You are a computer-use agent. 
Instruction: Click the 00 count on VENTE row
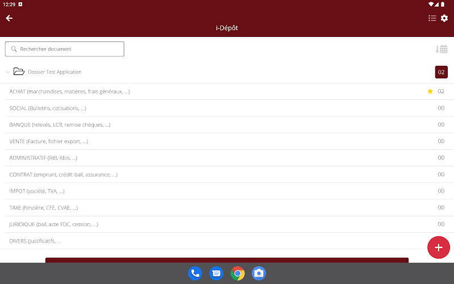[x=441, y=141]
